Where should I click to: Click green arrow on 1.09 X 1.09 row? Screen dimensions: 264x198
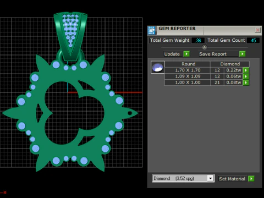pyautogui.click(x=246, y=76)
